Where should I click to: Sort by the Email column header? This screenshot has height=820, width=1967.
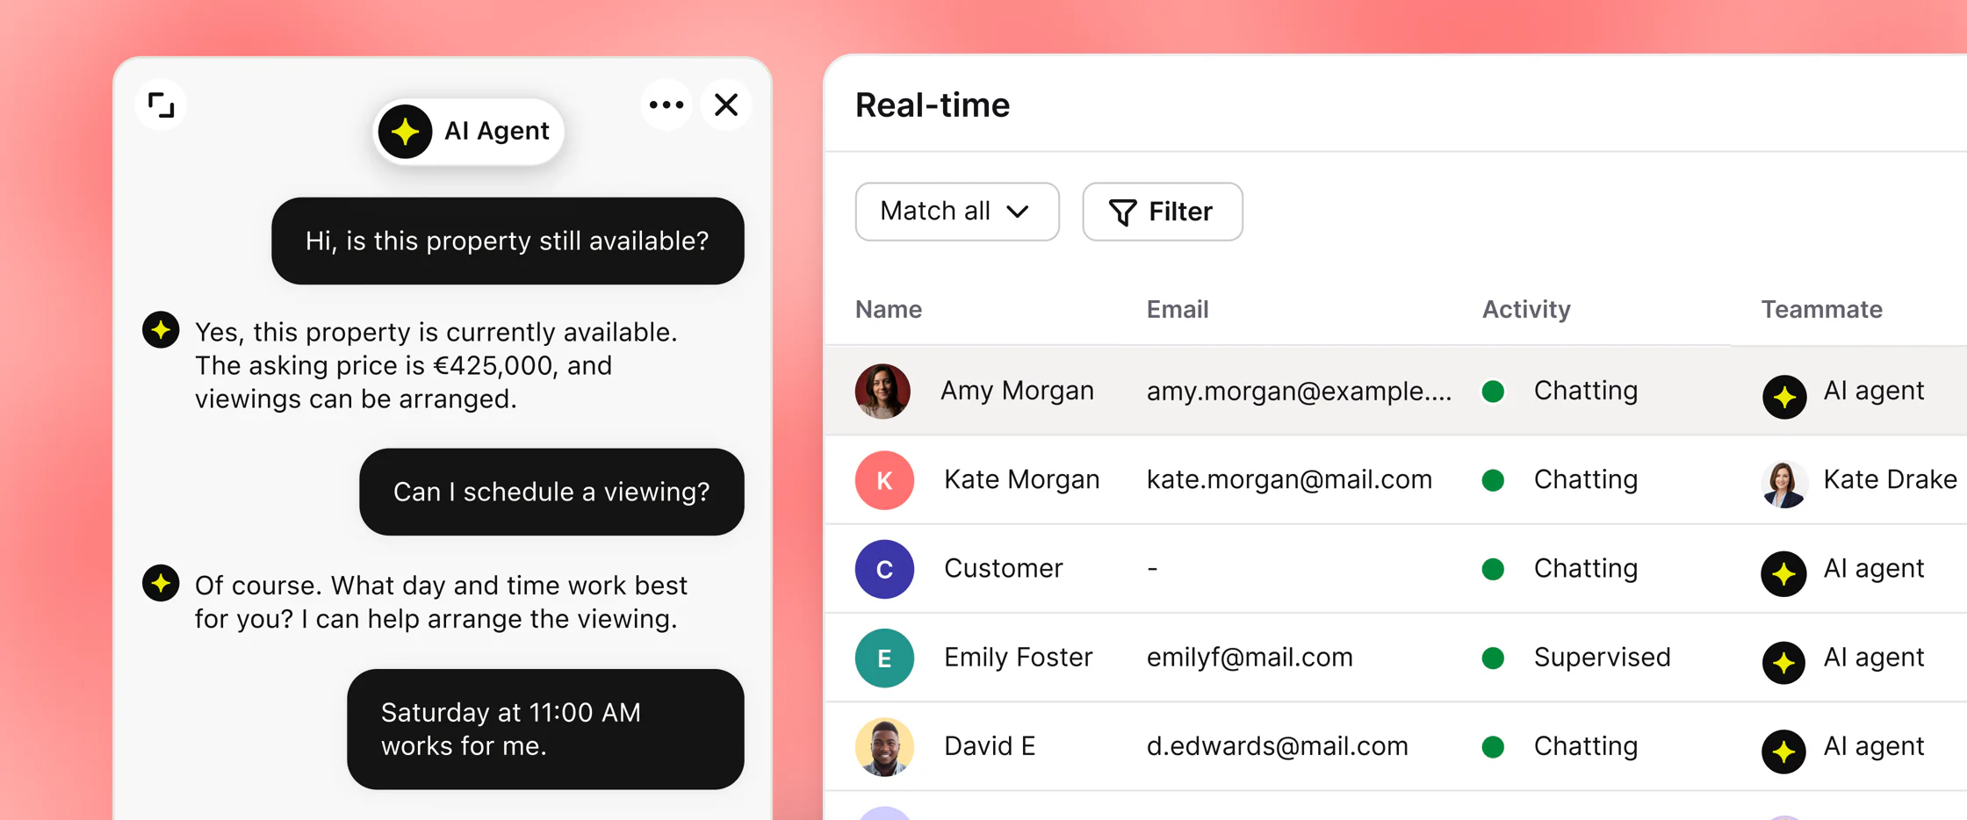point(1178,309)
